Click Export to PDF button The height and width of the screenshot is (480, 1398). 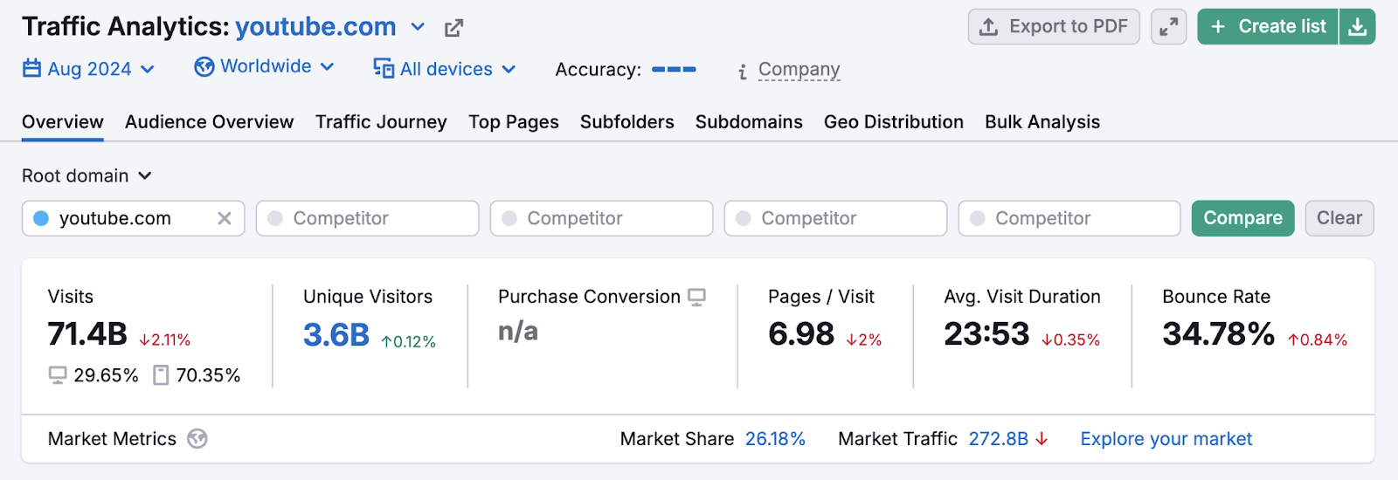(x=1054, y=27)
